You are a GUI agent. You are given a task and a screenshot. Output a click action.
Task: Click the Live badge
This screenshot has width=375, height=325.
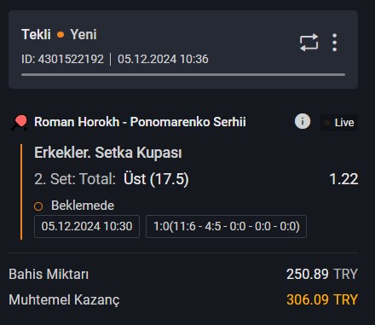pos(339,123)
